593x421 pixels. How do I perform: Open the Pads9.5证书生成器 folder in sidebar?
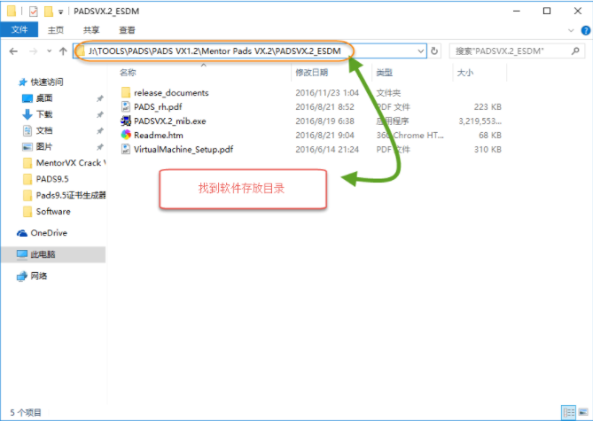coord(65,195)
